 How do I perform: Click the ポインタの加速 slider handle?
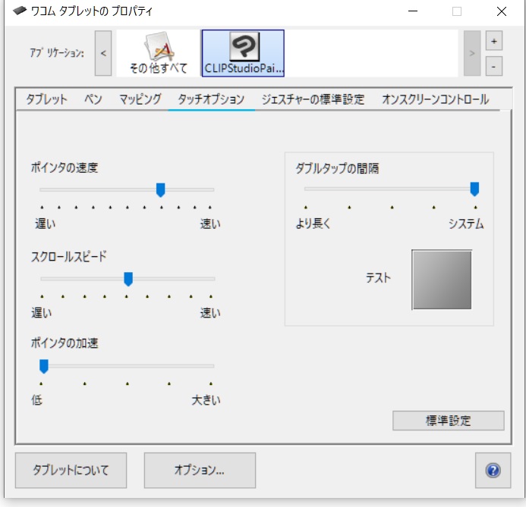pyautogui.click(x=43, y=366)
